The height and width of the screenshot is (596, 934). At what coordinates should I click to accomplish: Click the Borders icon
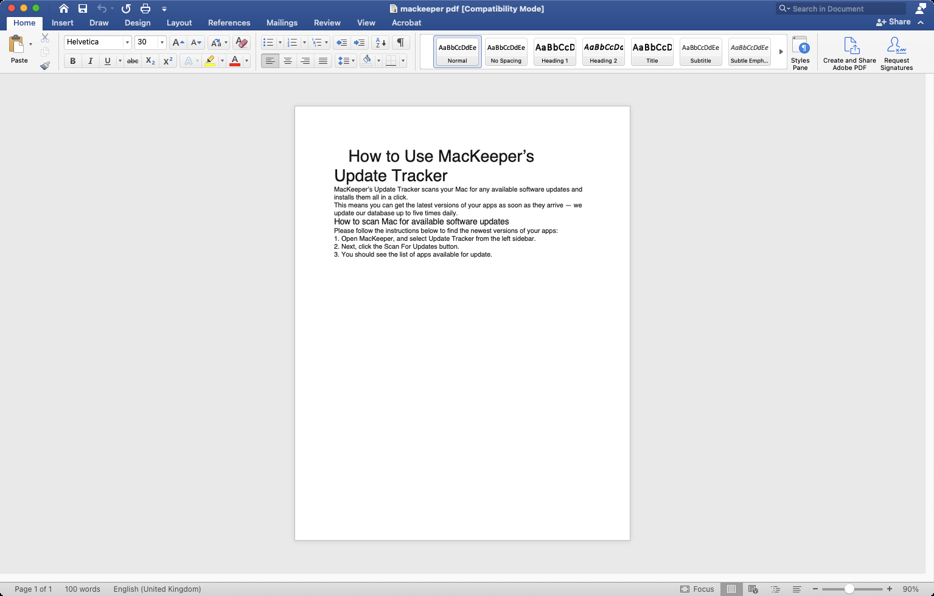(391, 61)
